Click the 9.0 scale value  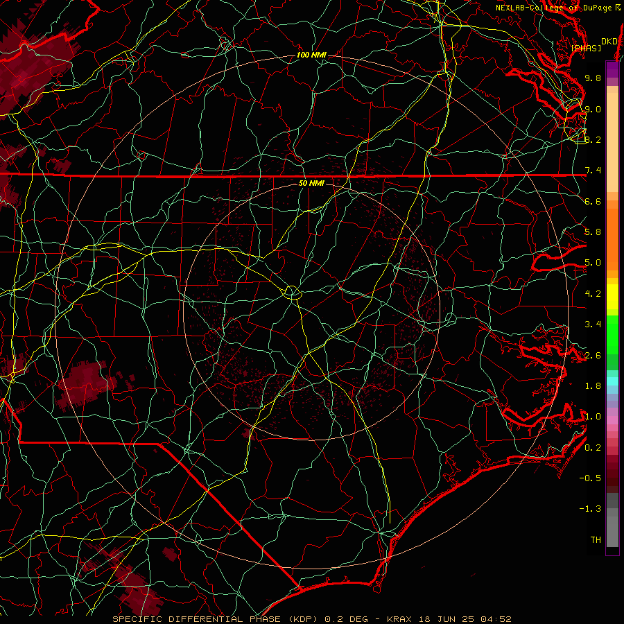(593, 109)
